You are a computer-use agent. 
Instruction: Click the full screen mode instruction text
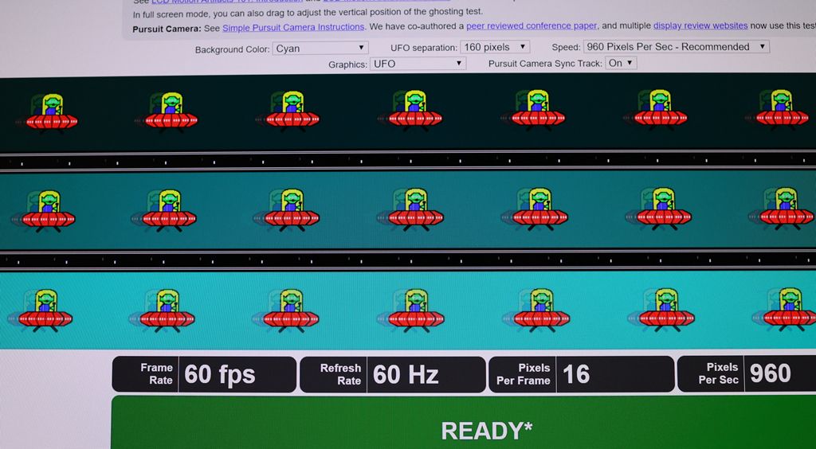(x=308, y=13)
